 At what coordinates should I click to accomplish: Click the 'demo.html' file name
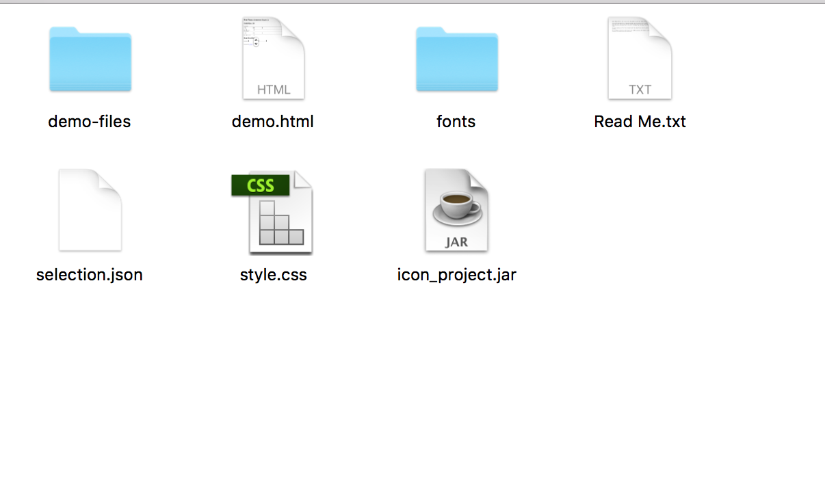coord(273,122)
